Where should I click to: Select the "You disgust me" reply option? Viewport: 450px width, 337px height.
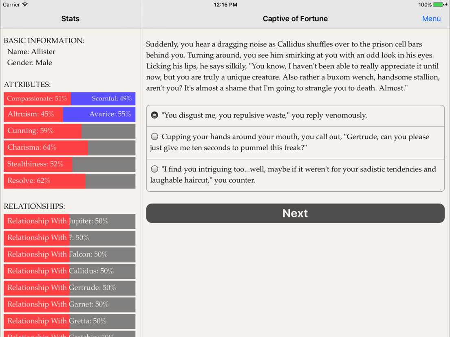[x=295, y=116]
